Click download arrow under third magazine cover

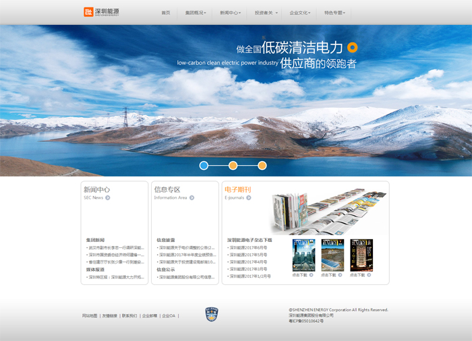point(368,275)
